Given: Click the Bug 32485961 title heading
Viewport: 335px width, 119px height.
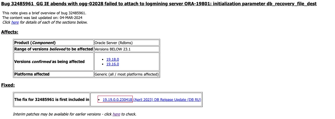Looking at the screenshot, I should pyautogui.click(x=159, y=4).
